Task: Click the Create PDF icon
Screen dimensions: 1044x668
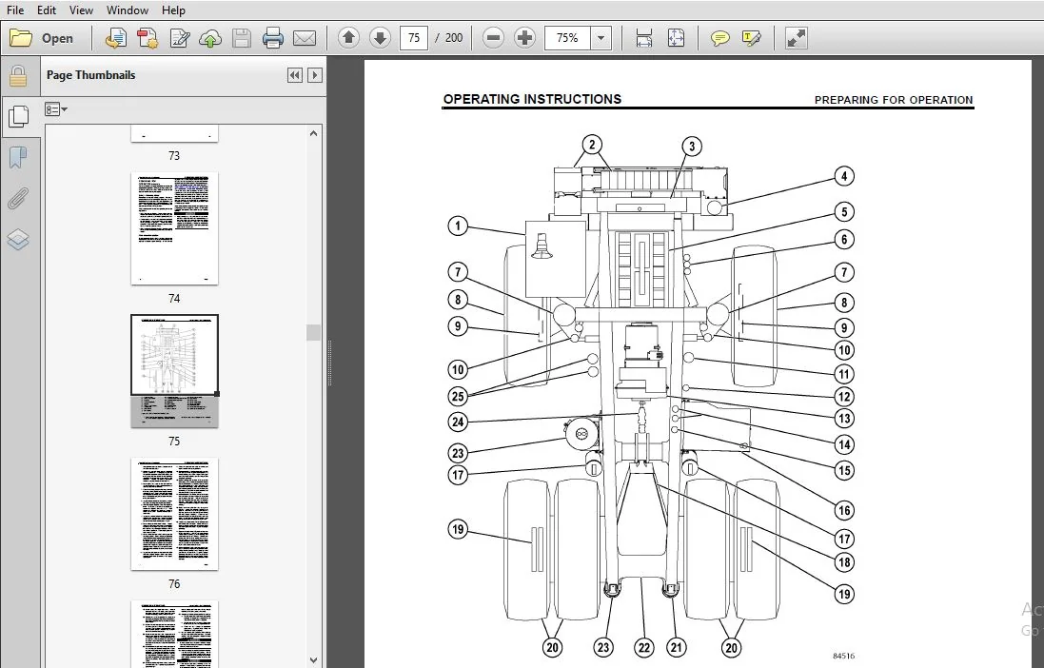Action: click(x=116, y=38)
